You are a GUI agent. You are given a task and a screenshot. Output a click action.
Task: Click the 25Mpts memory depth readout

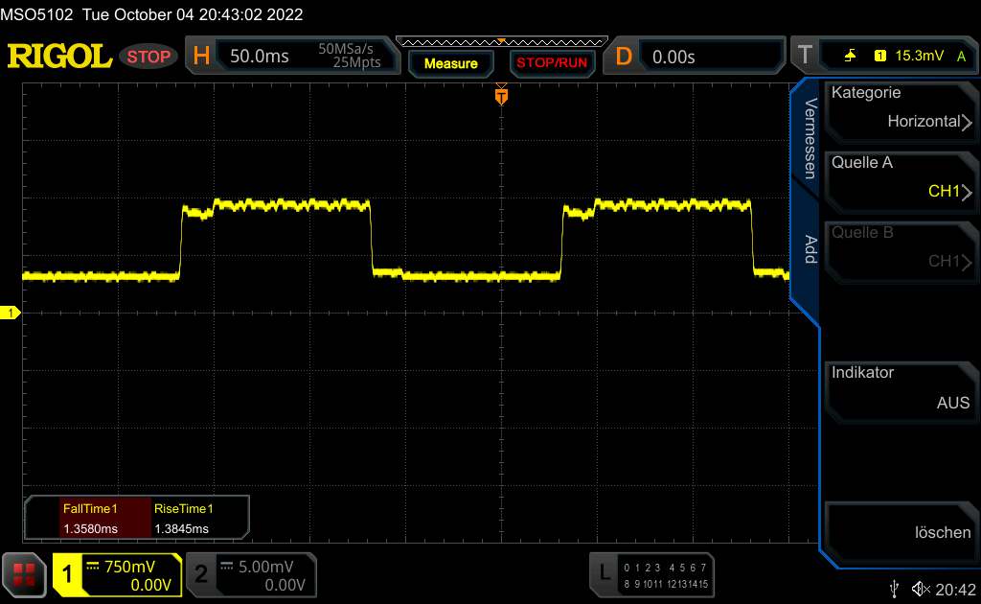point(356,62)
